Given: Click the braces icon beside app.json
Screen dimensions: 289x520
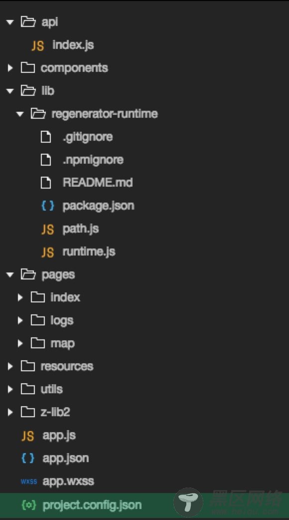Looking at the screenshot, I should (x=28, y=458).
